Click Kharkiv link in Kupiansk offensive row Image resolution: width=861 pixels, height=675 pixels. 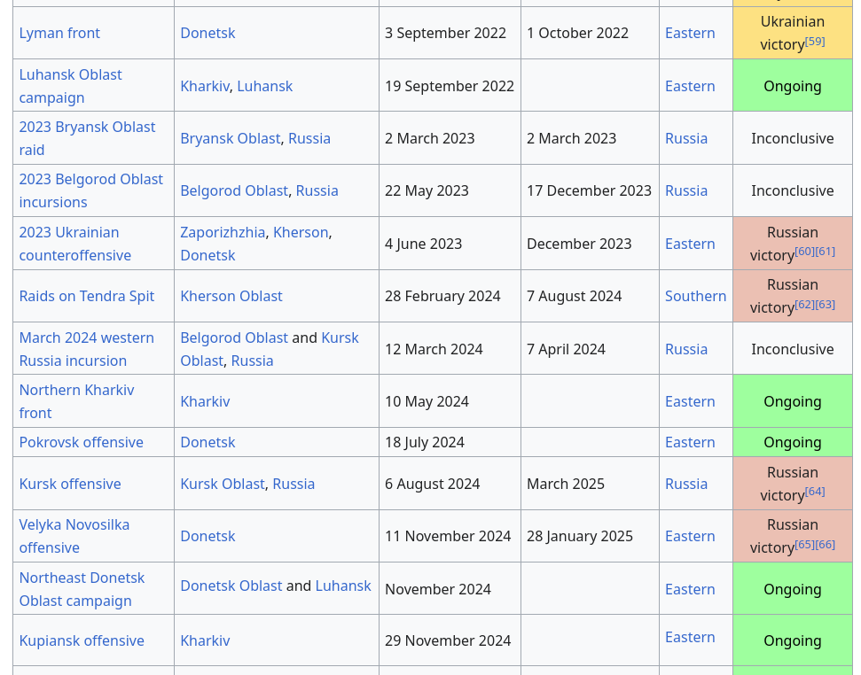[205, 640]
